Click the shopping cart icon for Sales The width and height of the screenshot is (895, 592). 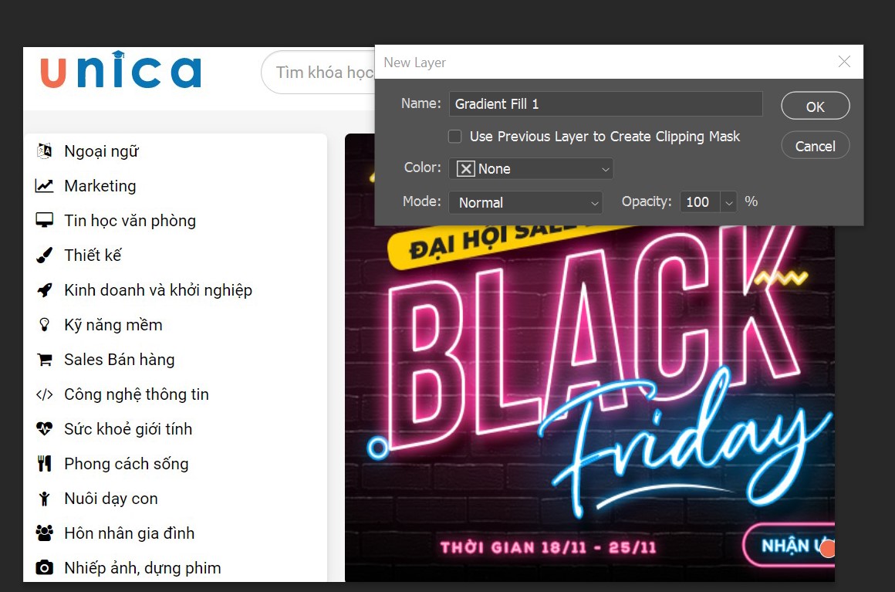(44, 360)
